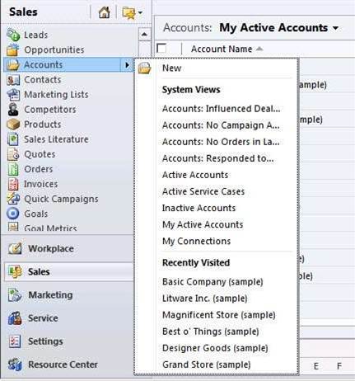Click the Home icon beside Sales
Image resolution: width=355 pixels, height=381 pixels.
click(x=105, y=12)
